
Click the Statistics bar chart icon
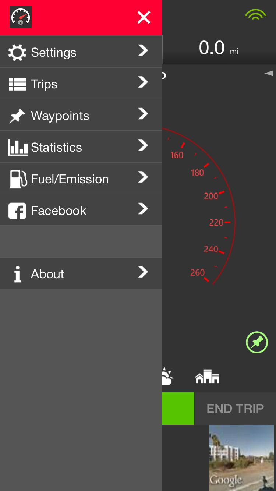[x=18, y=148]
